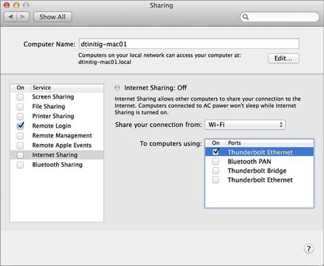
Task: Select Remote Management service row
Action: coord(57,136)
